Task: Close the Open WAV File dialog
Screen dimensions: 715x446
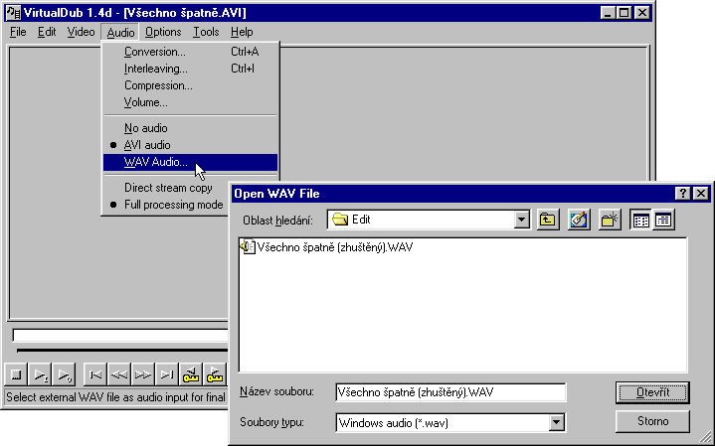Action: tap(701, 194)
